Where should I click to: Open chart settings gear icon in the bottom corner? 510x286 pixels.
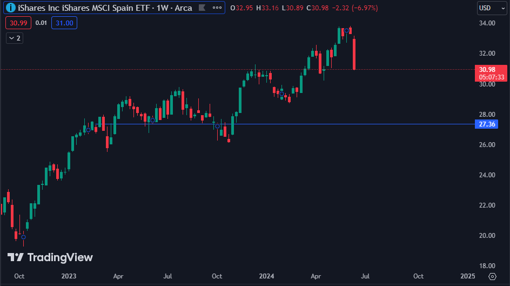pyautogui.click(x=492, y=276)
